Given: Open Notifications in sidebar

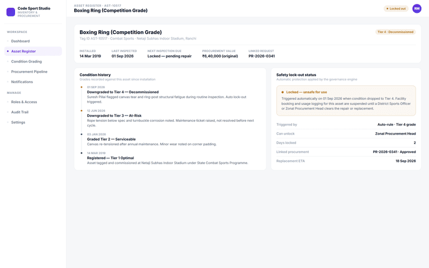Looking at the screenshot, I should coord(33,82).
